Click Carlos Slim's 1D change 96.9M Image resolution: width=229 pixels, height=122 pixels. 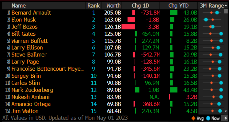[152, 83]
